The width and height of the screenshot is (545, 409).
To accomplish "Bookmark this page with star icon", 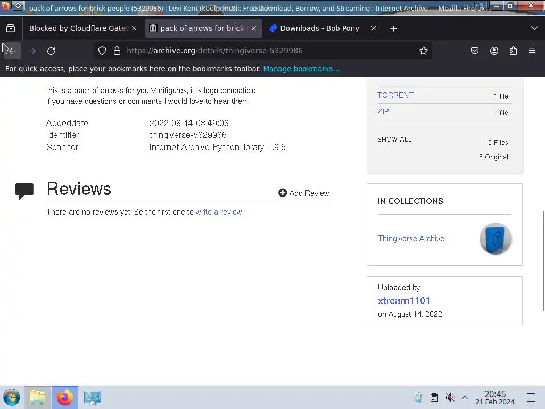I will [x=423, y=51].
